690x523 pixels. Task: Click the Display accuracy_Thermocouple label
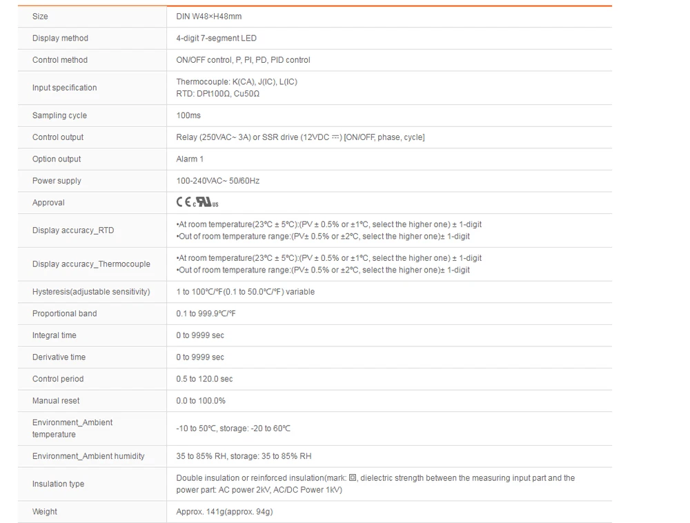(91, 264)
